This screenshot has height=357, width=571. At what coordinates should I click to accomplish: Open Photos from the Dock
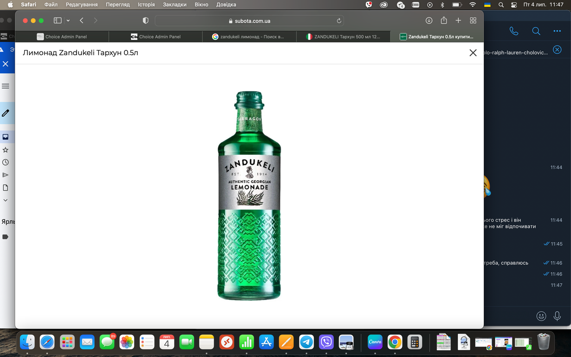click(127, 342)
